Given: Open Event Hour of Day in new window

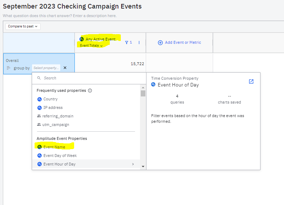Looking at the screenshot, I should coord(251,82).
